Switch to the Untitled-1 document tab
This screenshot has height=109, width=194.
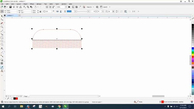pos(10,15)
